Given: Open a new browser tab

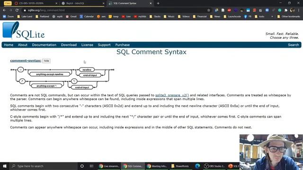Looking at the screenshot, I should (x=158, y=3).
